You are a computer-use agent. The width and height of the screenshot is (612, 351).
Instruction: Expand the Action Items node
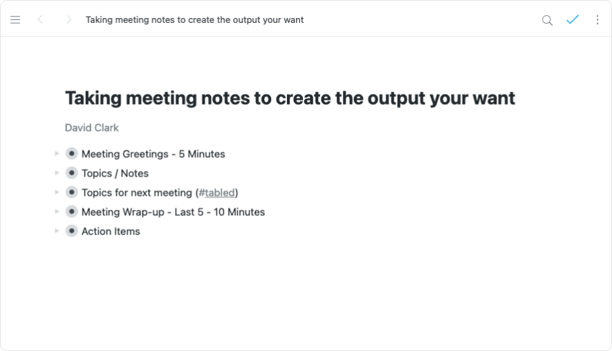(57, 231)
